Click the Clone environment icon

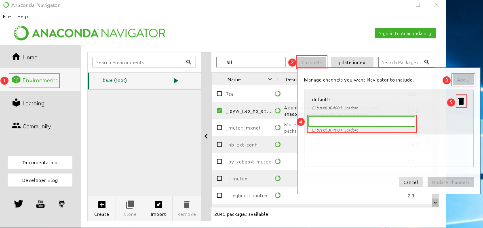[x=130, y=205]
